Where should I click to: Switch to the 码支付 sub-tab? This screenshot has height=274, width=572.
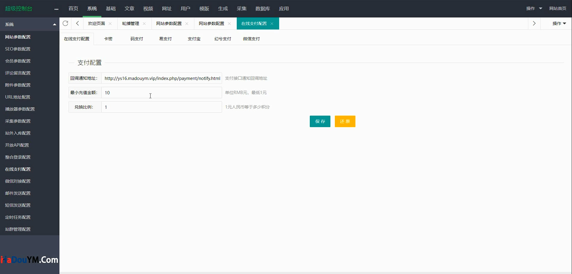click(137, 39)
